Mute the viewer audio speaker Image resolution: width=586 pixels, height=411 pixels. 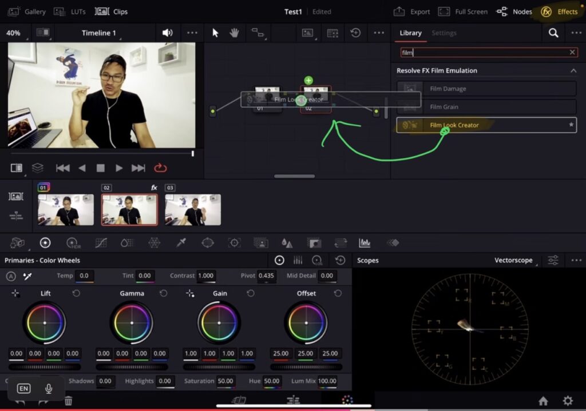167,33
